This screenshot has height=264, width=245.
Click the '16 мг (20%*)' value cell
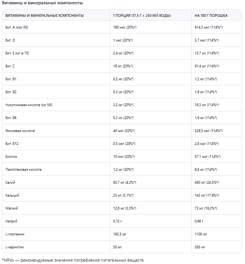click(x=123, y=66)
